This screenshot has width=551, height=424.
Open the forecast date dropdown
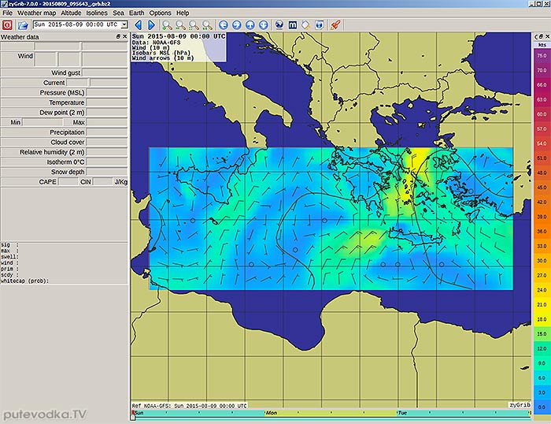pyautogui.click(x=124, y=24)
